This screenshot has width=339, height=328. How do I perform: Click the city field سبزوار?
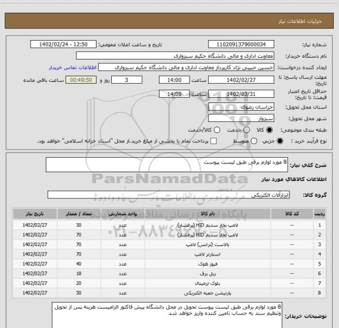tap(241, 118)
